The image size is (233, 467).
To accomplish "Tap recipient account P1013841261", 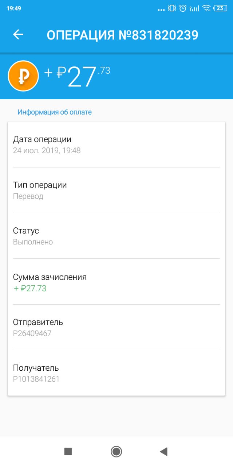I will coord(36,379).
